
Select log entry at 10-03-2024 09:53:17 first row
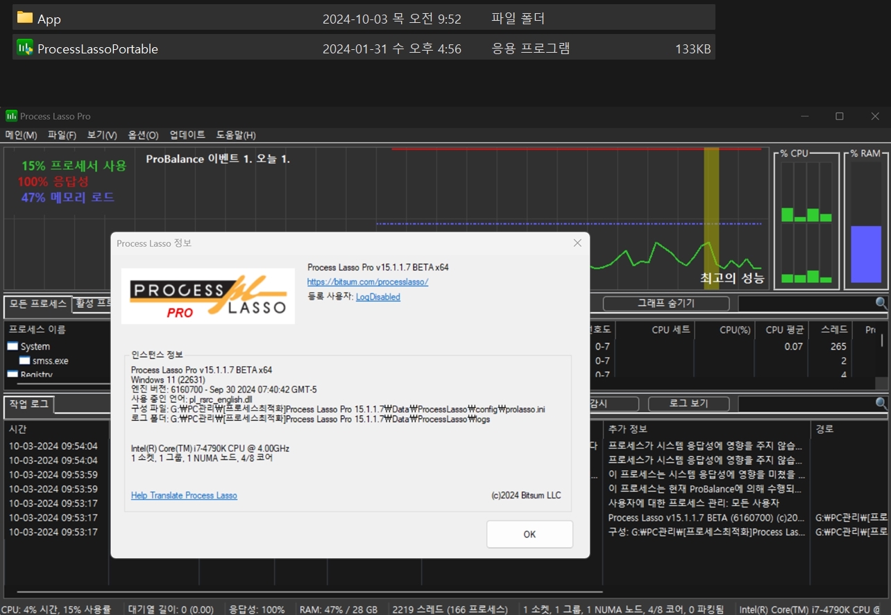click(53, 503)
